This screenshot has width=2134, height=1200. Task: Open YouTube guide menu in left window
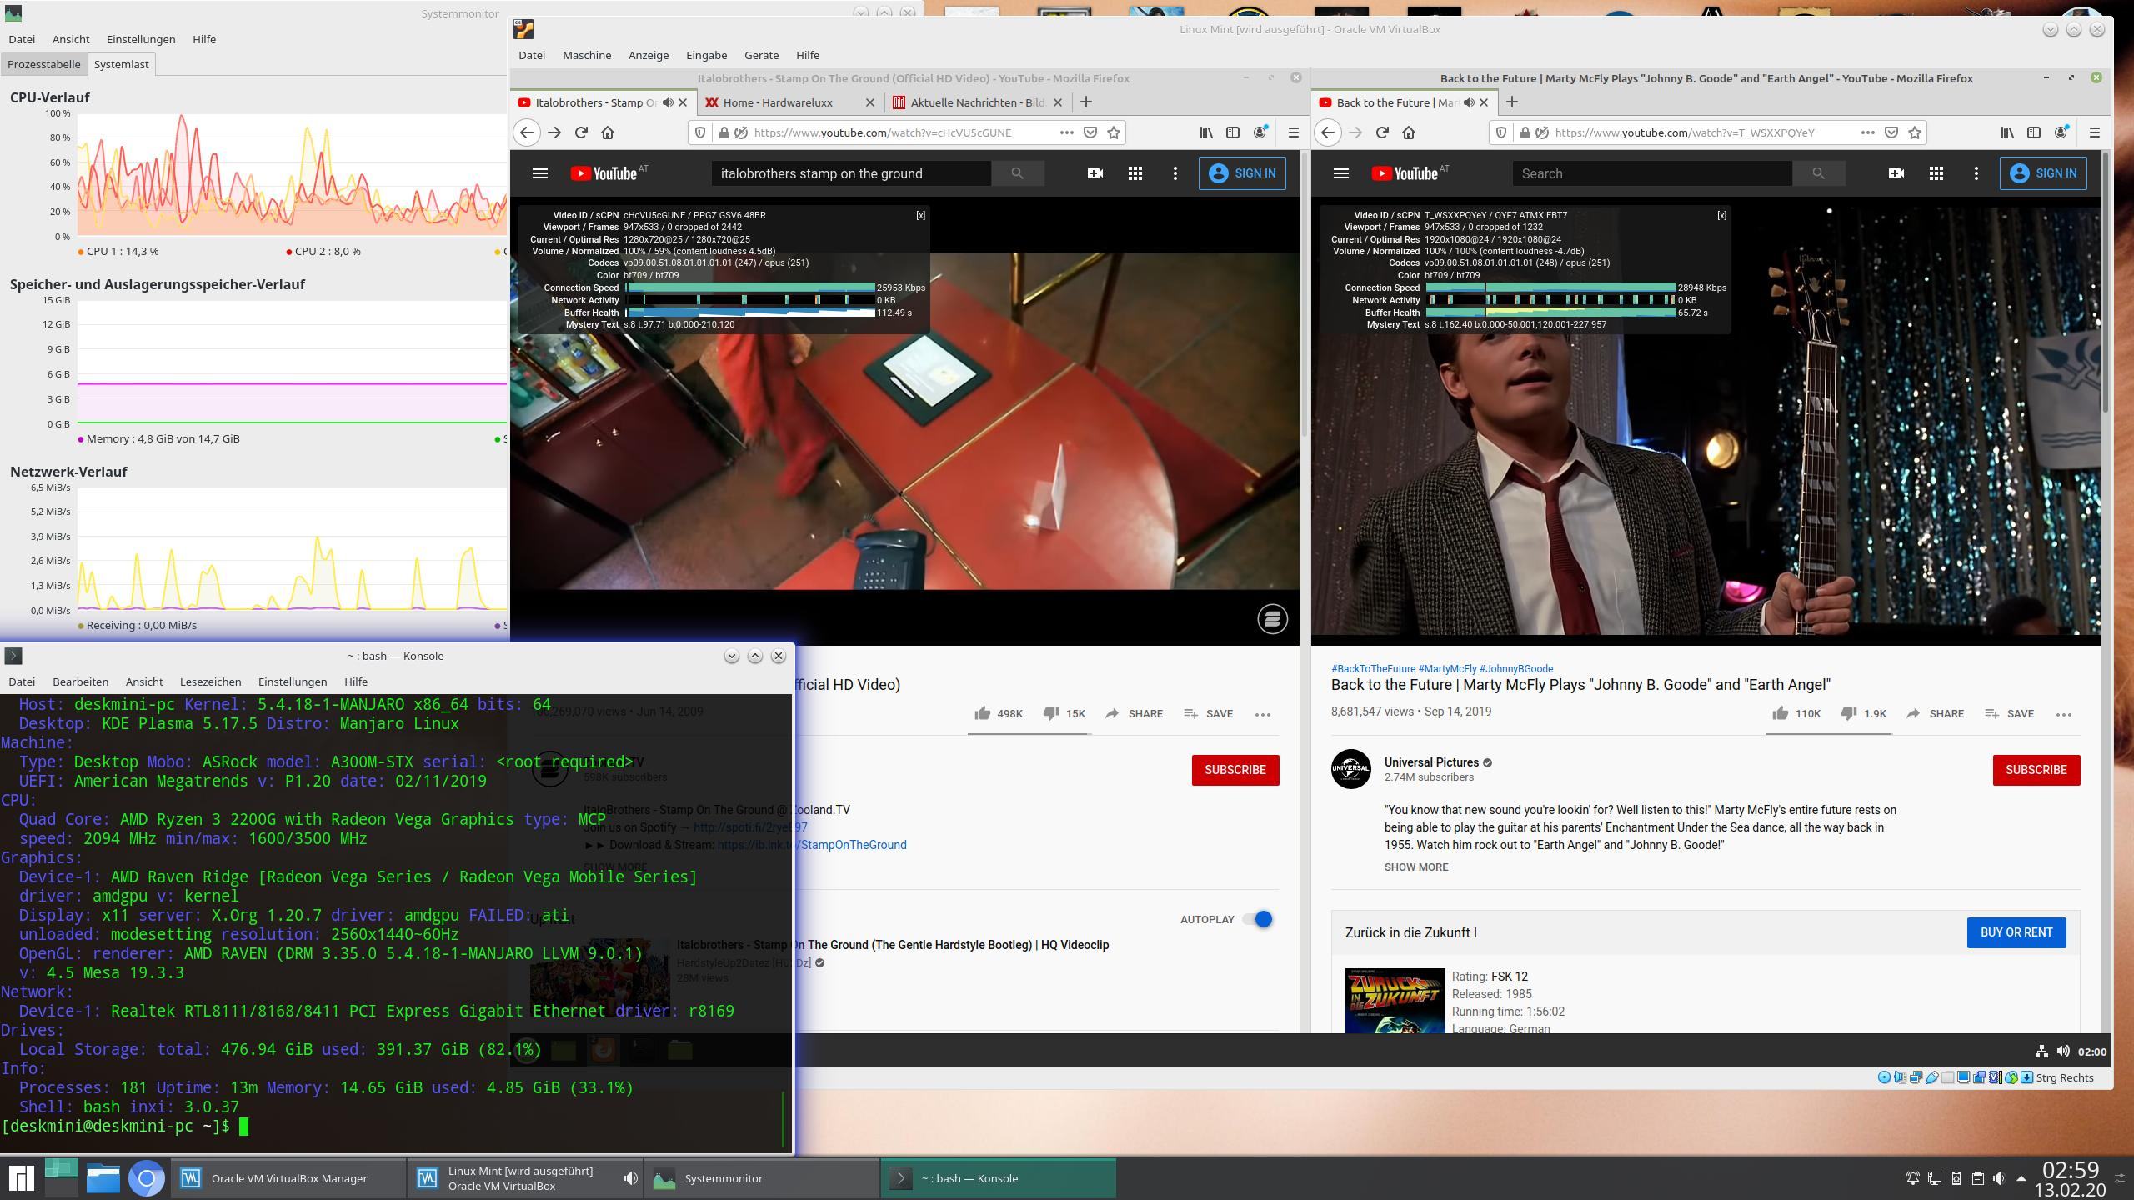[540, 173]
